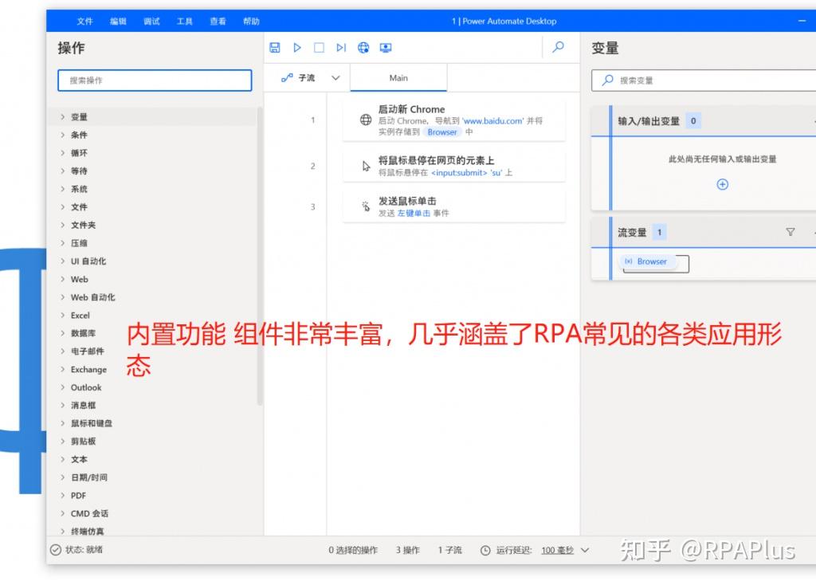816x585 pixels.
Task: Switch to the Main subflow tab
Action: [398, 78]
